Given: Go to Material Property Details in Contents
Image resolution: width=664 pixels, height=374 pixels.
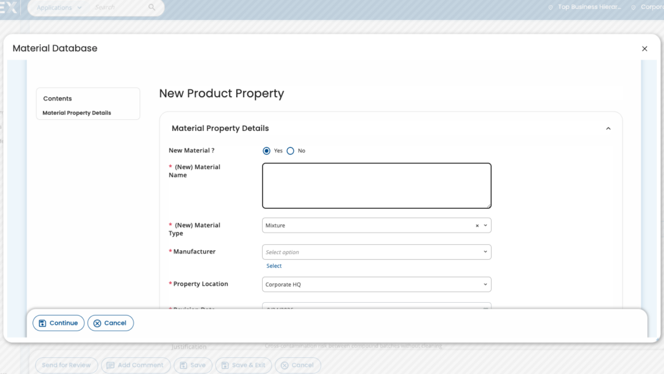Looking at the screenshot, I should point(77,113).
